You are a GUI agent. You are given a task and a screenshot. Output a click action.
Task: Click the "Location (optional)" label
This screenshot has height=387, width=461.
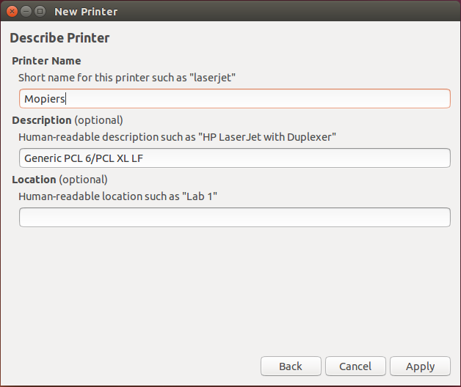(59, 180)
